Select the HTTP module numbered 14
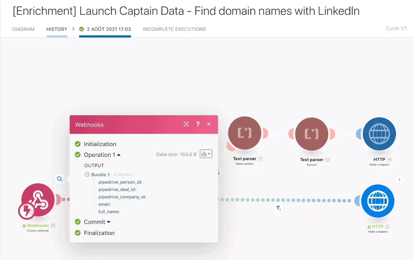This screenshot has width=414, height=260. coord(379,134)
